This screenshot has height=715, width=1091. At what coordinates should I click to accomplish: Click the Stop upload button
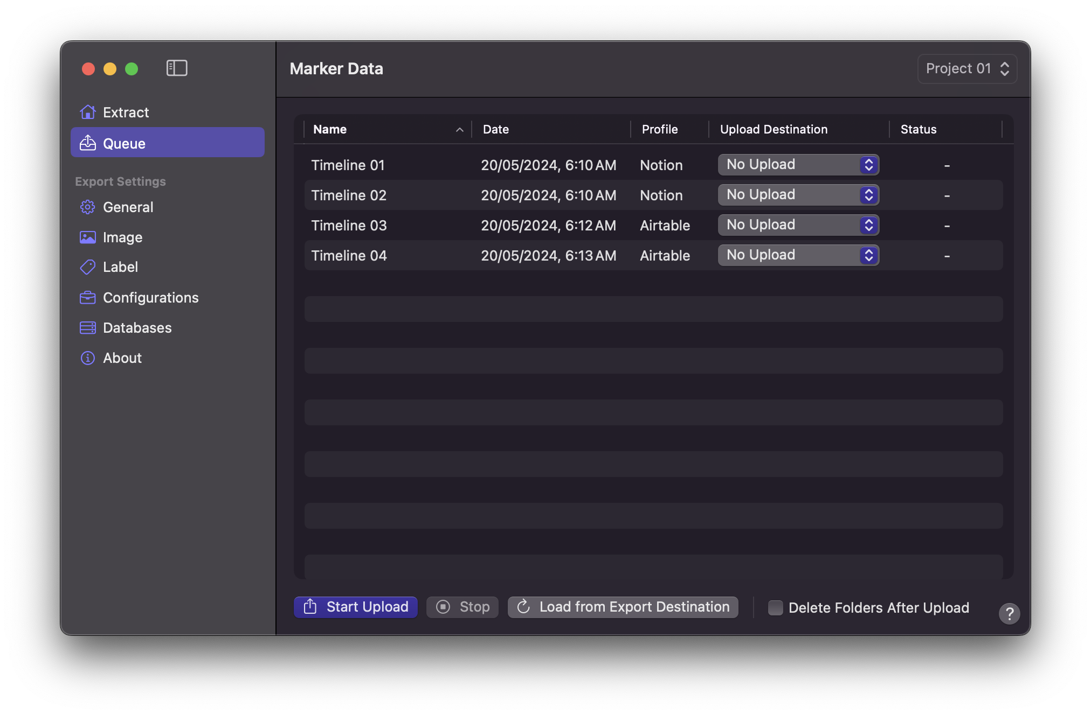click(x=462, y=607)
